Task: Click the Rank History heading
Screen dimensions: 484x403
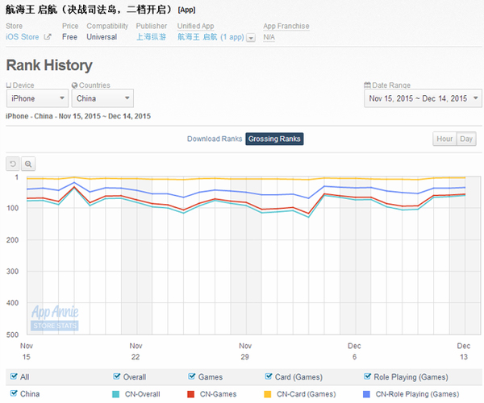Action: click(x=49, y=65)
